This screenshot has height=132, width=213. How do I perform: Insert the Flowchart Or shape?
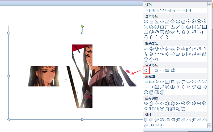(x=173, y=87)
